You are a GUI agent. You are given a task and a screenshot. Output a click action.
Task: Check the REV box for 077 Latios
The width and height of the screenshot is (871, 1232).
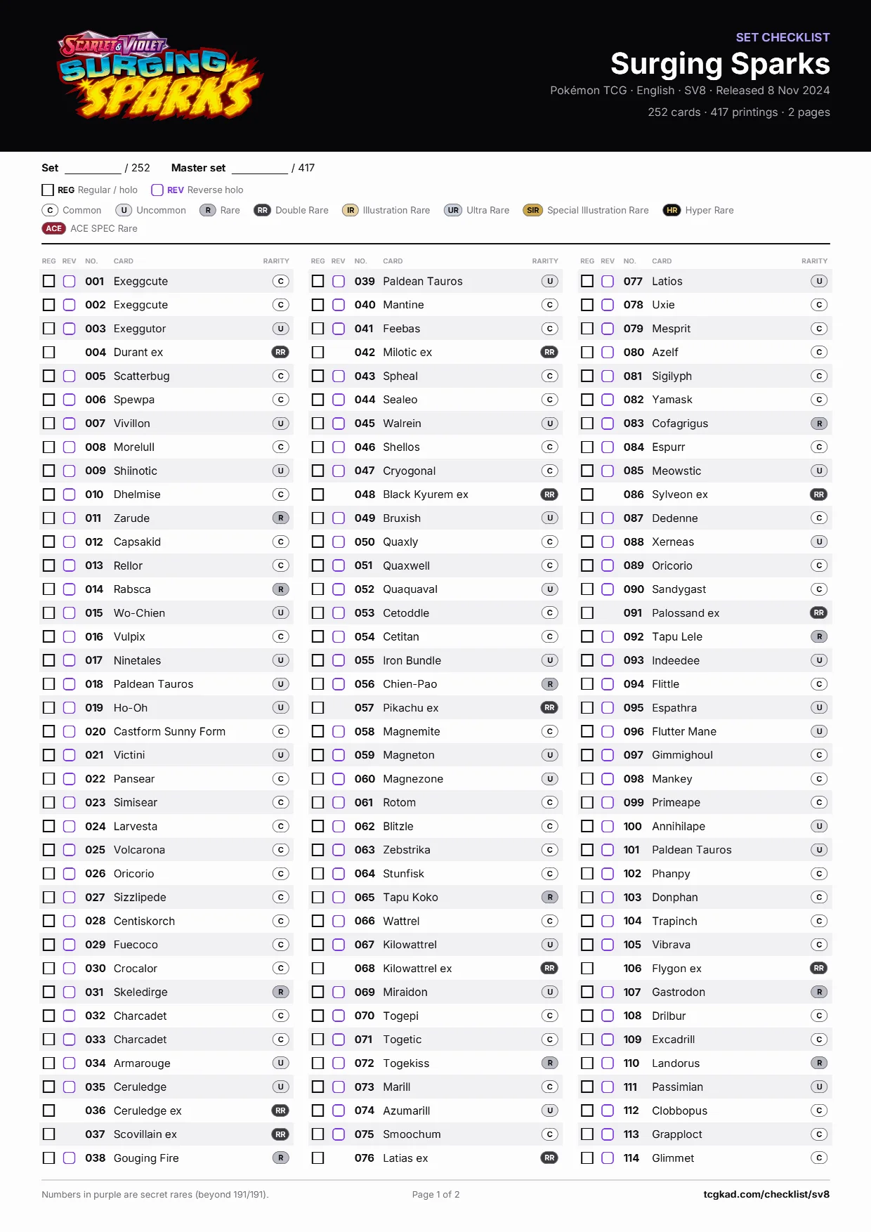point(608,281)
